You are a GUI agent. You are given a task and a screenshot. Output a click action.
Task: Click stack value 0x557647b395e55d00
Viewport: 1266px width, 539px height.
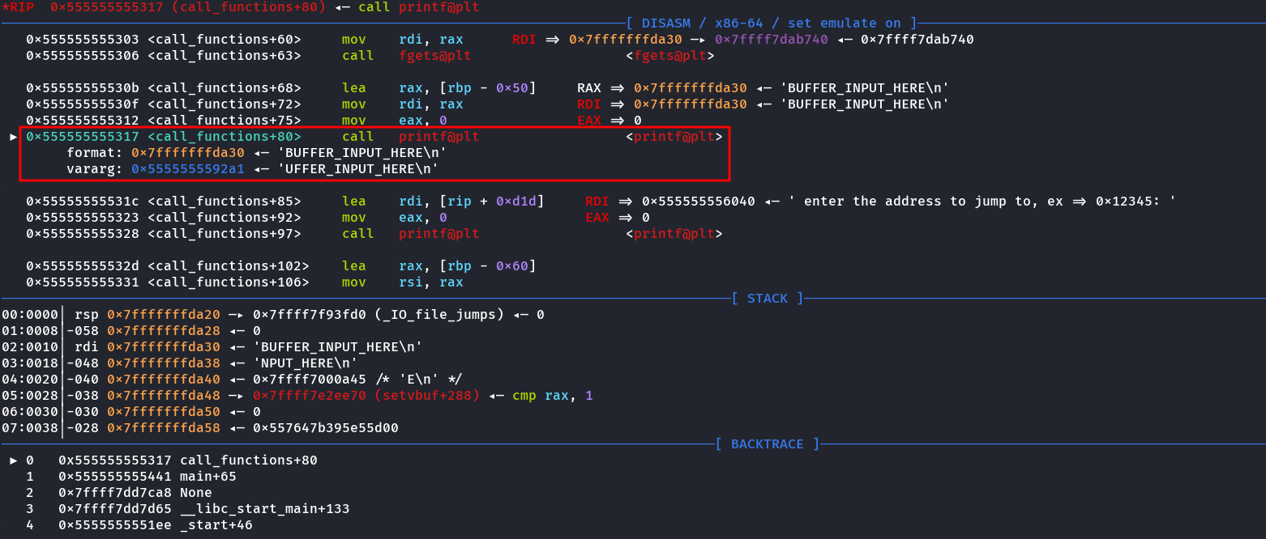325,428
